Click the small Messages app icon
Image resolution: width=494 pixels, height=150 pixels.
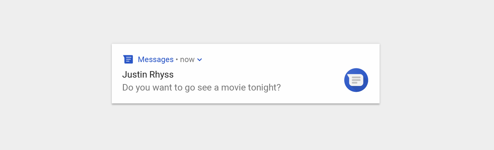click(128, 59)
